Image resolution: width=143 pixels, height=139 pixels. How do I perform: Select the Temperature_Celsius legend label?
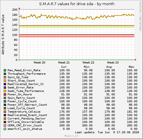24,112
